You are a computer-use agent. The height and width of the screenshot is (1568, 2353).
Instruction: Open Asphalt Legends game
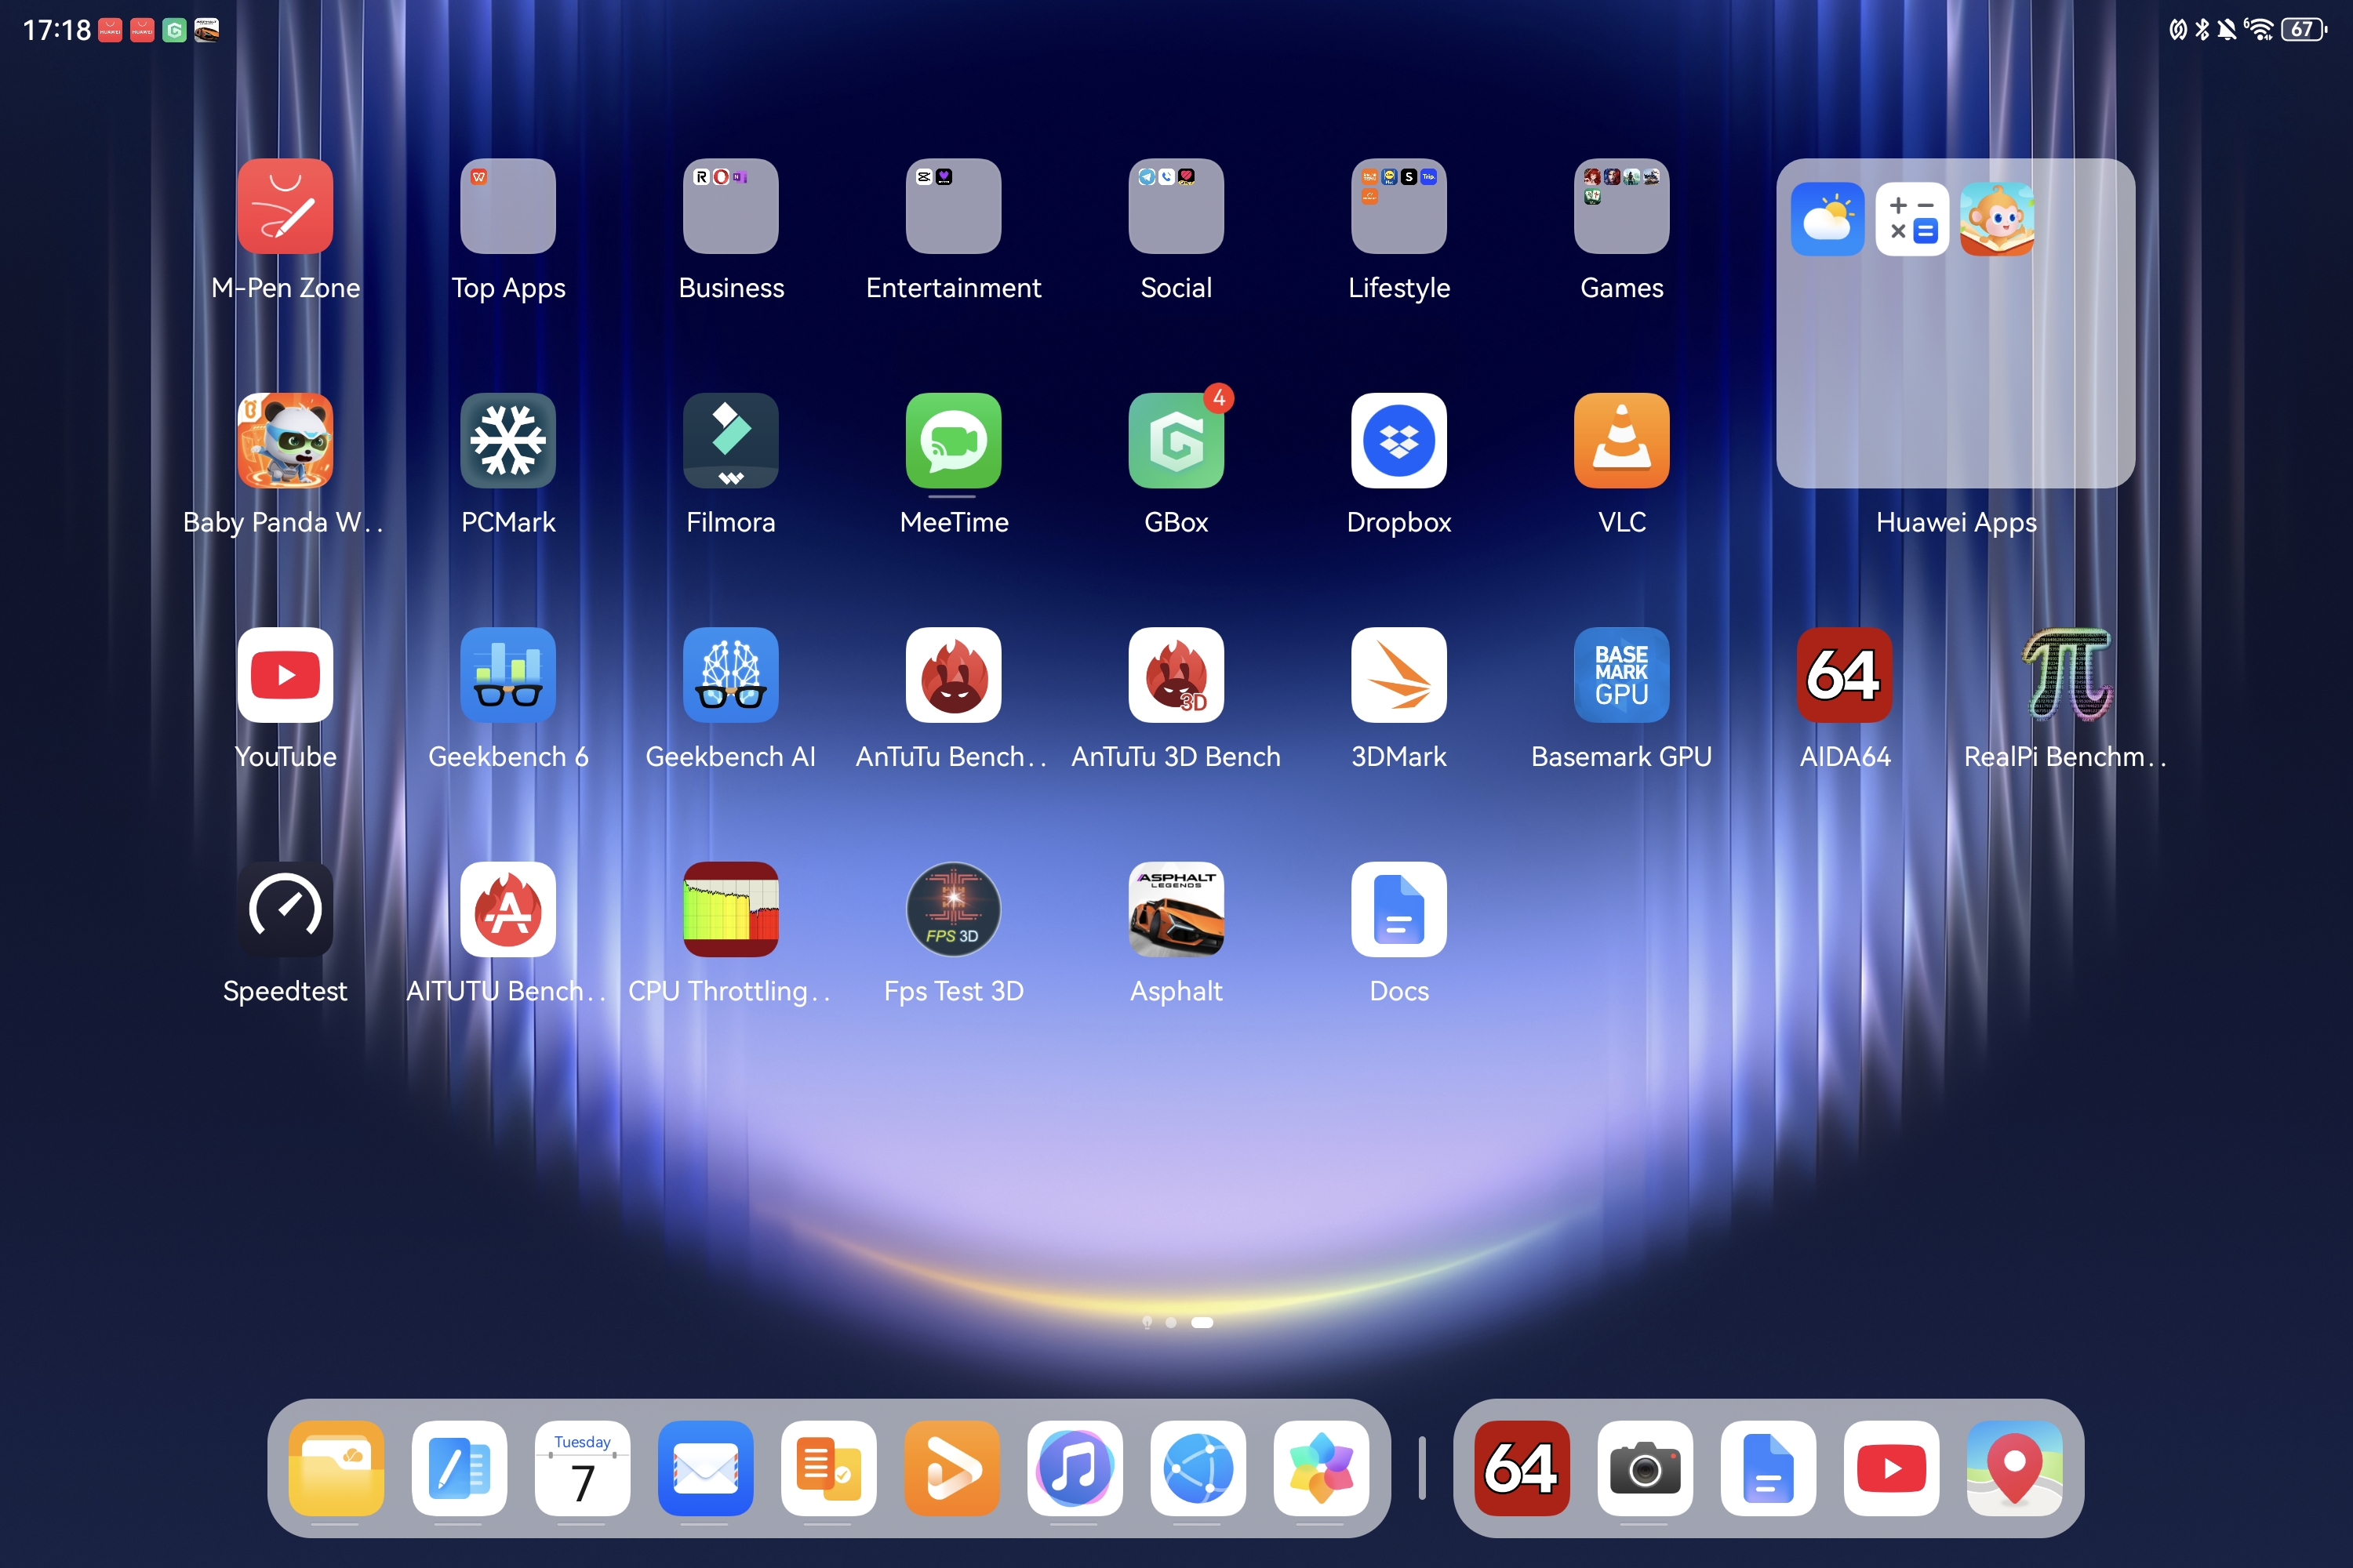(x=1176, y=910)
